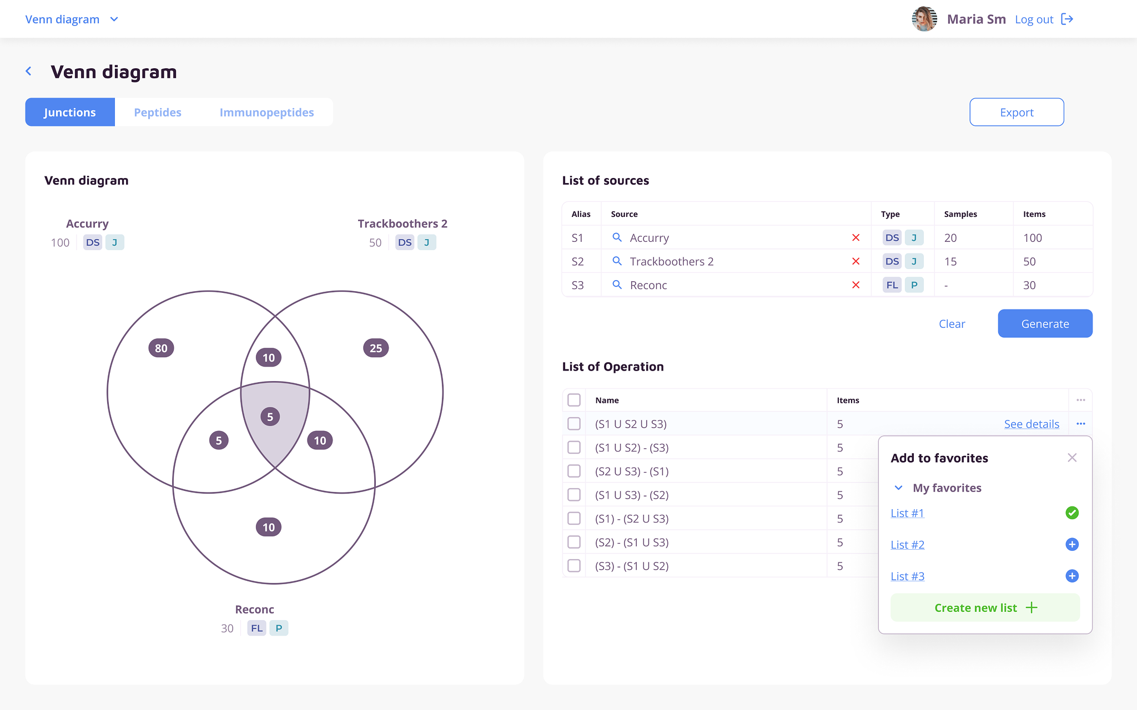The image size is (1137, 710).
Task: Click the back arrow beside Venn diagram title
Action: point(29,72)
